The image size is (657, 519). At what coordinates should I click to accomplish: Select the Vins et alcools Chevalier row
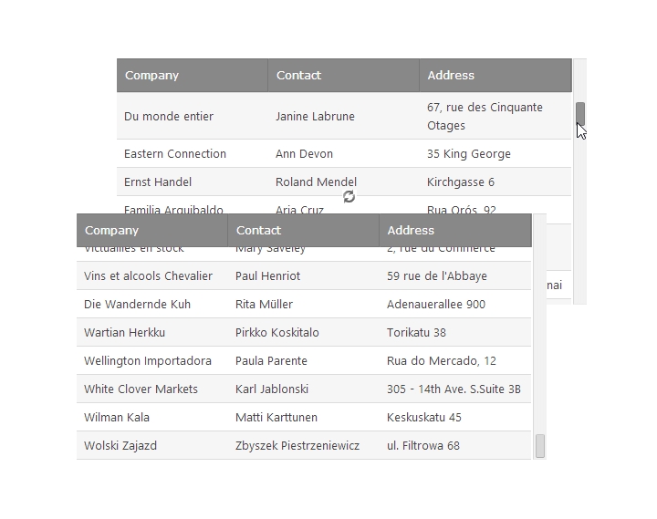pos(304,276)
